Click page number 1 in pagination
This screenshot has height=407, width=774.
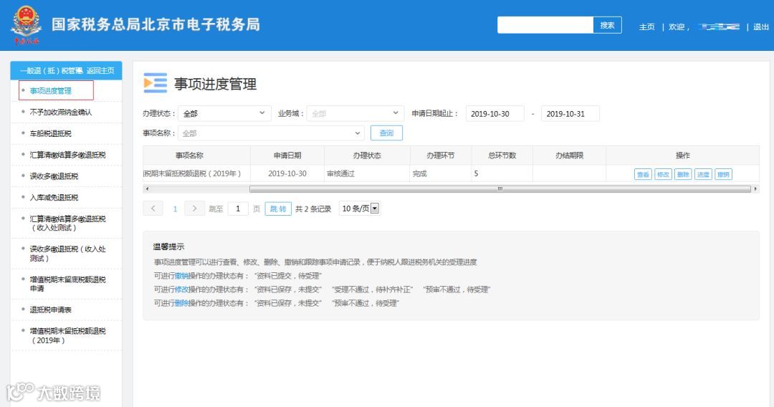point(175,209)
